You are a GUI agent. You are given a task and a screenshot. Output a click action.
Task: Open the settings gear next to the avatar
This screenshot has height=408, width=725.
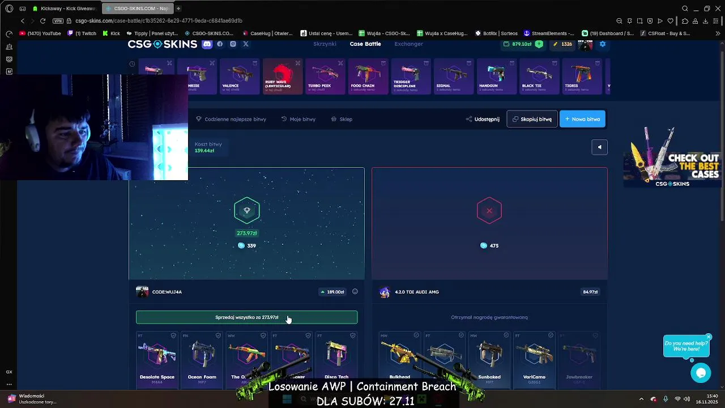pos(603,44)
